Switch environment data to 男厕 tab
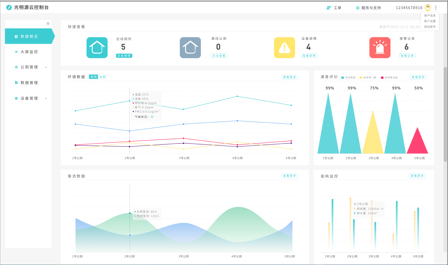 tap(94, 77)
